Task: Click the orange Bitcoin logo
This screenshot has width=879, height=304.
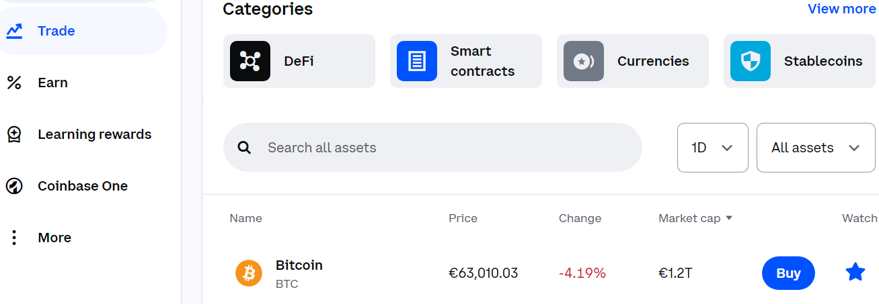Action: (x=249, y=273)
